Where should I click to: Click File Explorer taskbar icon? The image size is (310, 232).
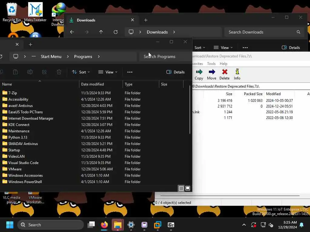pyautogui.click(x=118, y=225)
